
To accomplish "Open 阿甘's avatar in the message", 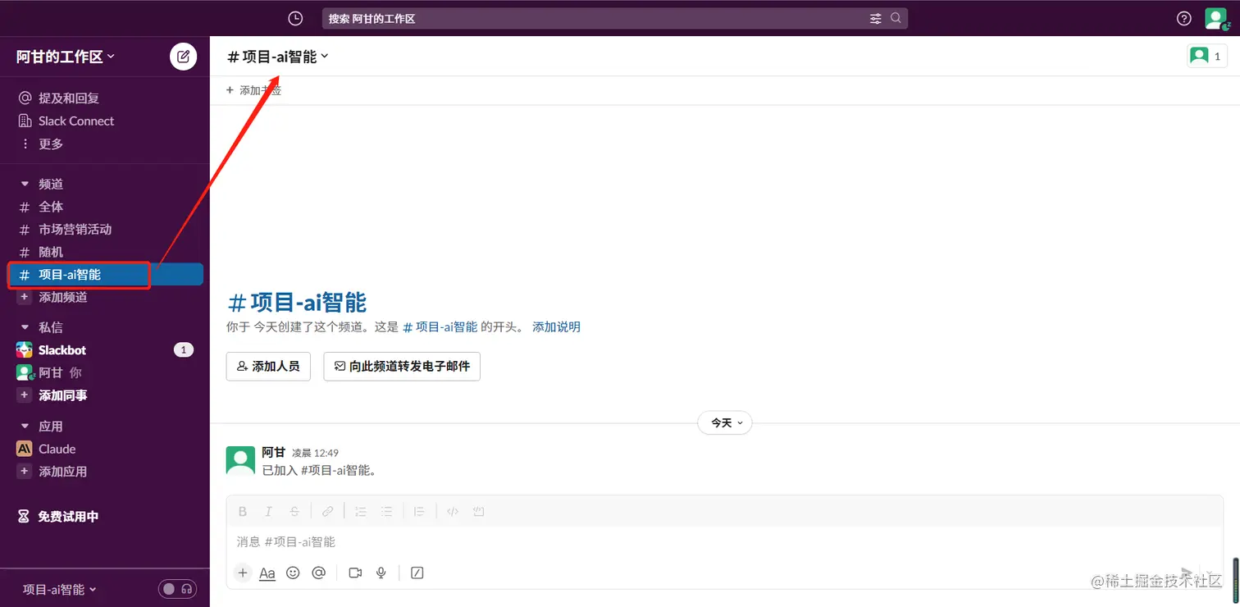I will coord(240,461).
